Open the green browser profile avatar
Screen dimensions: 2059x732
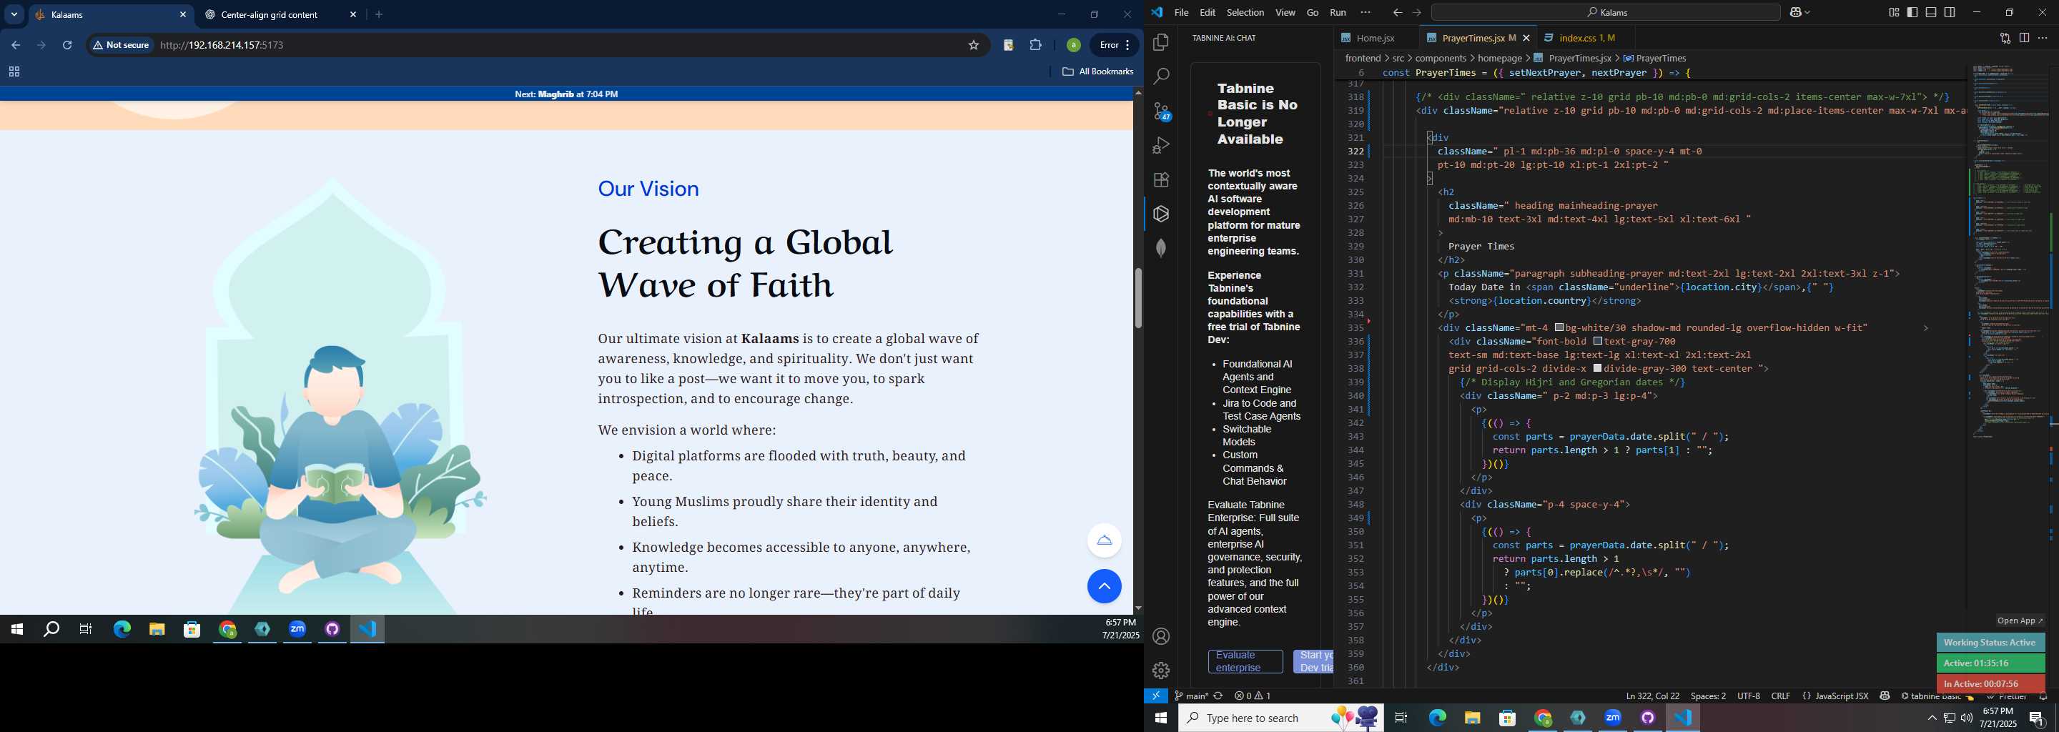(1073, 46)
